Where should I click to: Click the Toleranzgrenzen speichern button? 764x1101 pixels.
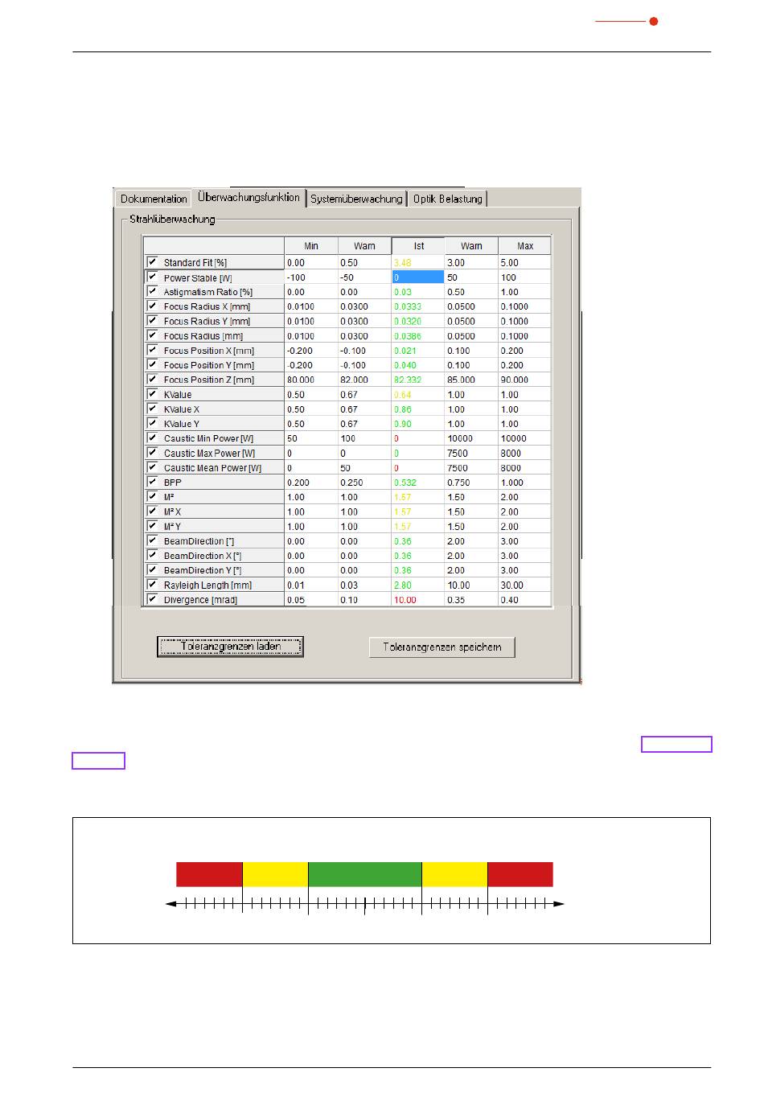tap(442, 647)
